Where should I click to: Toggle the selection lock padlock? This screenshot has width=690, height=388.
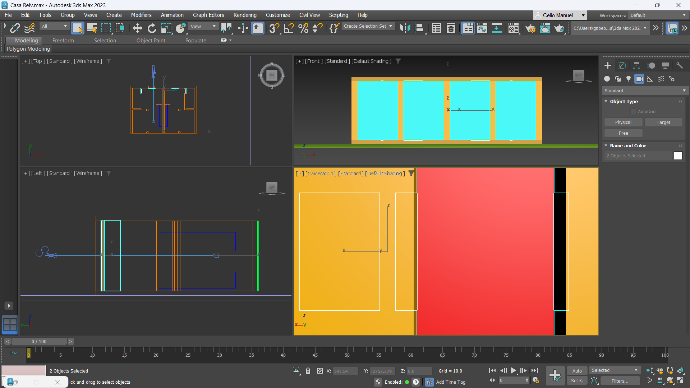click(x=308, y=371)
